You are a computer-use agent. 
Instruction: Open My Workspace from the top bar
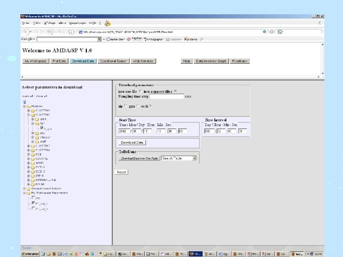tap(36, 61)
